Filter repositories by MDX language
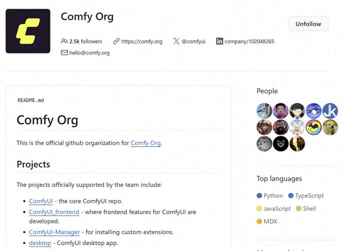 (267, 221)
